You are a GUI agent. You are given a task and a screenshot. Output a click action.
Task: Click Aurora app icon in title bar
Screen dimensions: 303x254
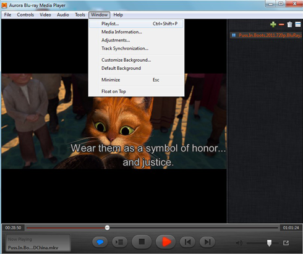click(4, 6)
